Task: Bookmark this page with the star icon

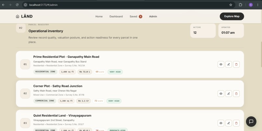Action: [230, 5]
